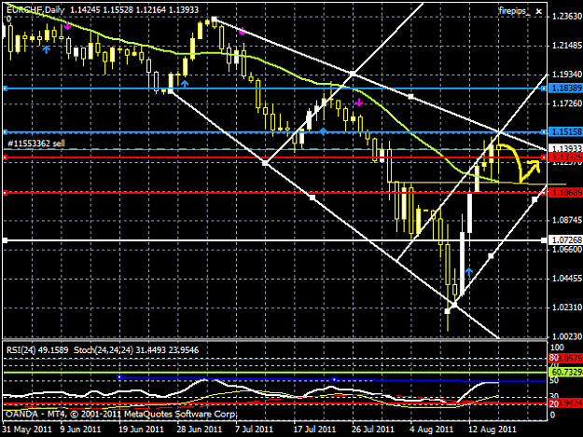Select the left handle of 1.18389 line
The height and width of the screenshot is (437, 583).
(5, 89)
